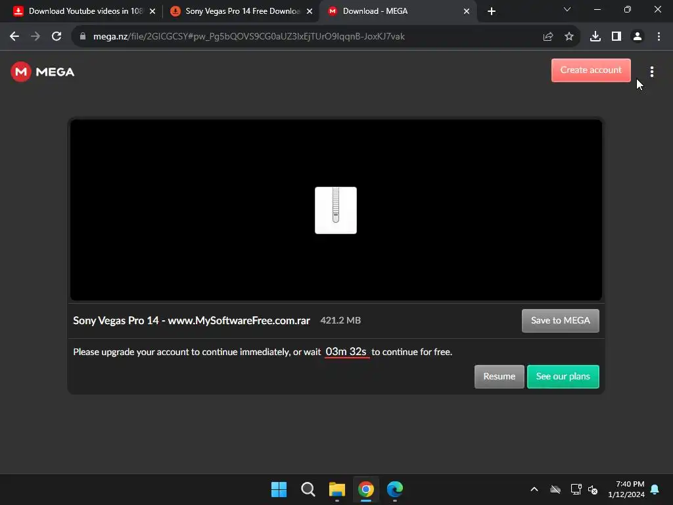Go forward in browser history
673x505 pixels.
[x=35, y=37]
